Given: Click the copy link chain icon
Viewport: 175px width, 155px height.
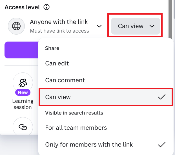Looking at the screenshot, I should click(x=23, y=127).
